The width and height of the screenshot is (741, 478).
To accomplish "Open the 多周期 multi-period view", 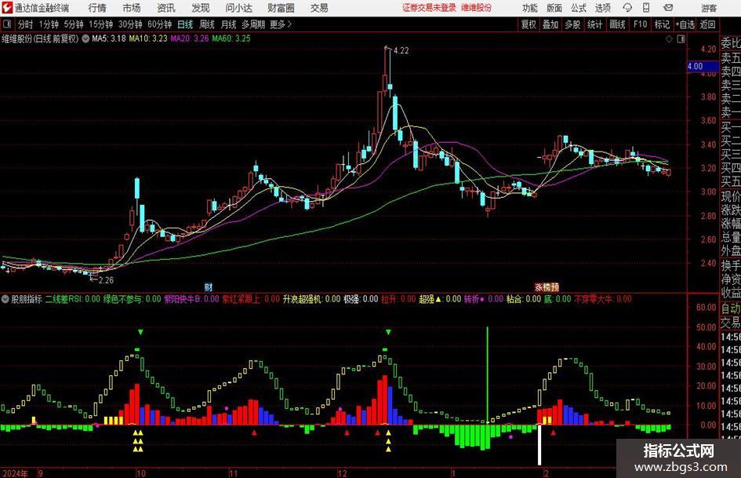I will click(253, 24).
